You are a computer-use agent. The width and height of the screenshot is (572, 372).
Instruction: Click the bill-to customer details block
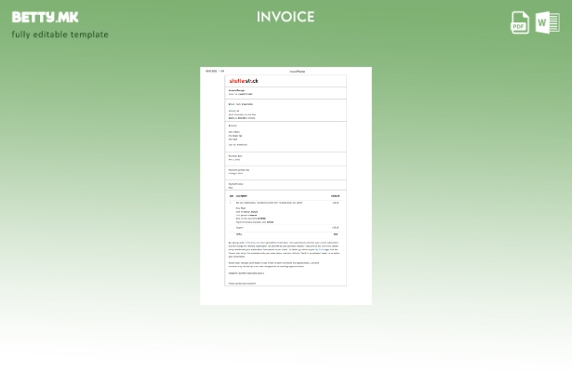click(x=238, y=137)
